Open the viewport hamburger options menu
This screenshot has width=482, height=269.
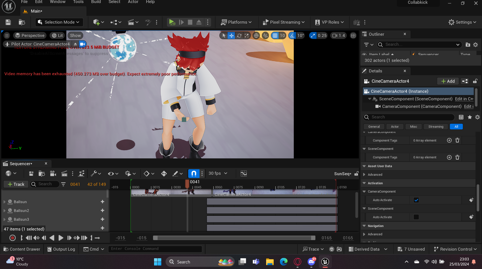tap(7, 35)
